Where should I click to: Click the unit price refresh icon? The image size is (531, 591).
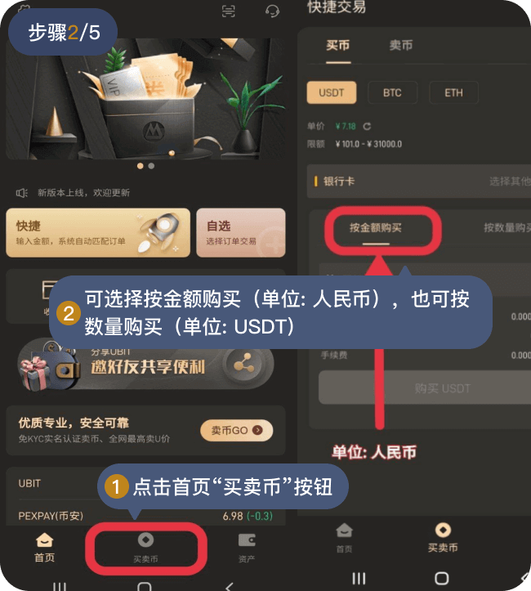(367, 126)
